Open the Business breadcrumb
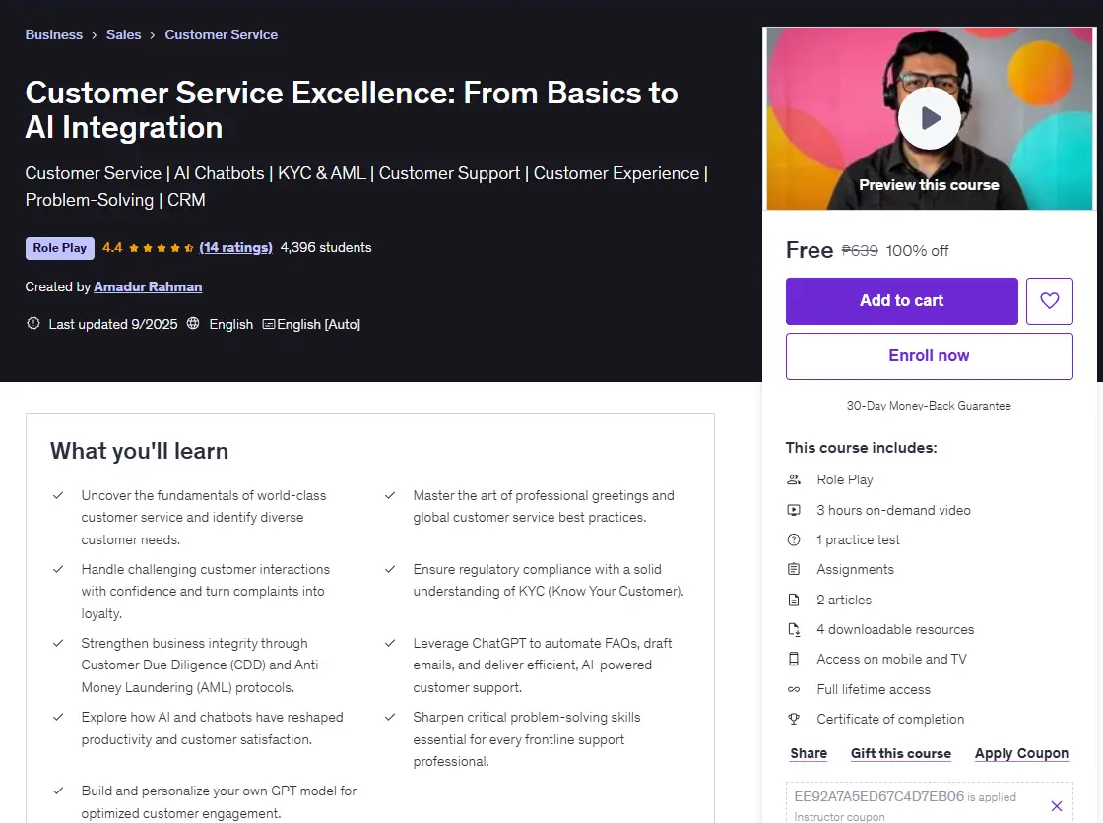The image size is (1103, 823). (53, 34)
